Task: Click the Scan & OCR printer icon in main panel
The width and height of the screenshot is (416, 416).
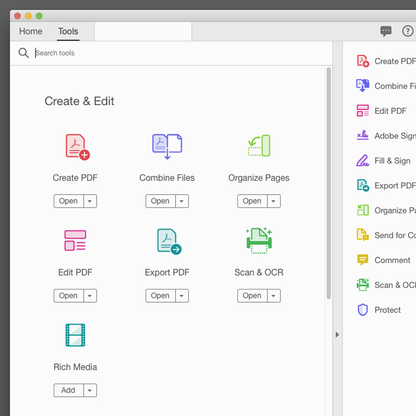Action: [x=259, y=240]
